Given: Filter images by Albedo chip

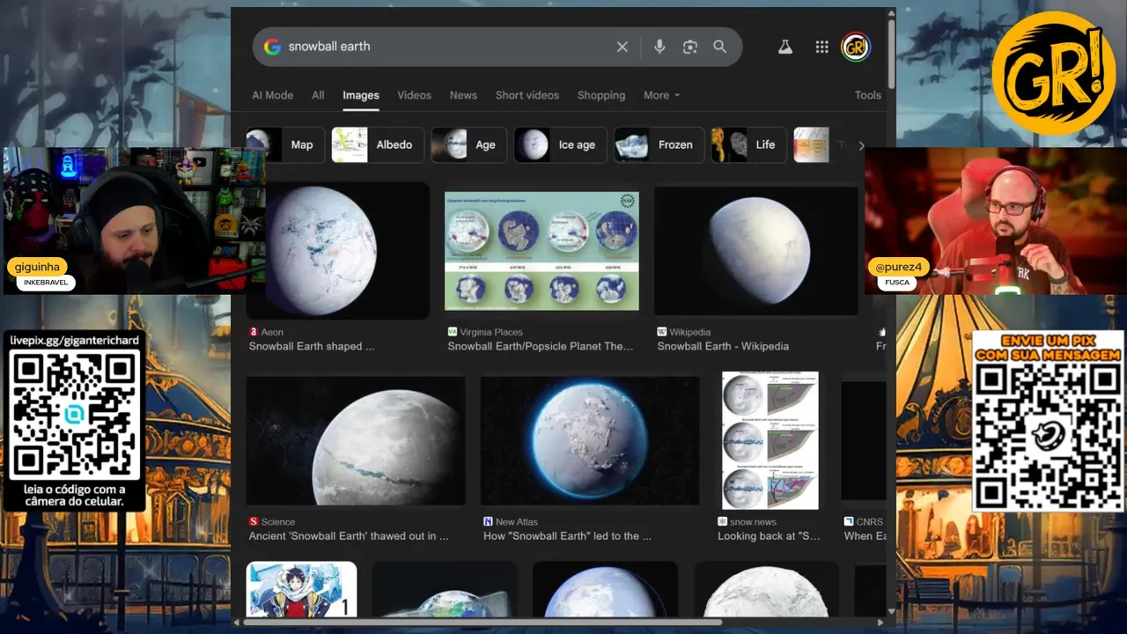Looking at the screenshot, I should [x=378, y=145].
